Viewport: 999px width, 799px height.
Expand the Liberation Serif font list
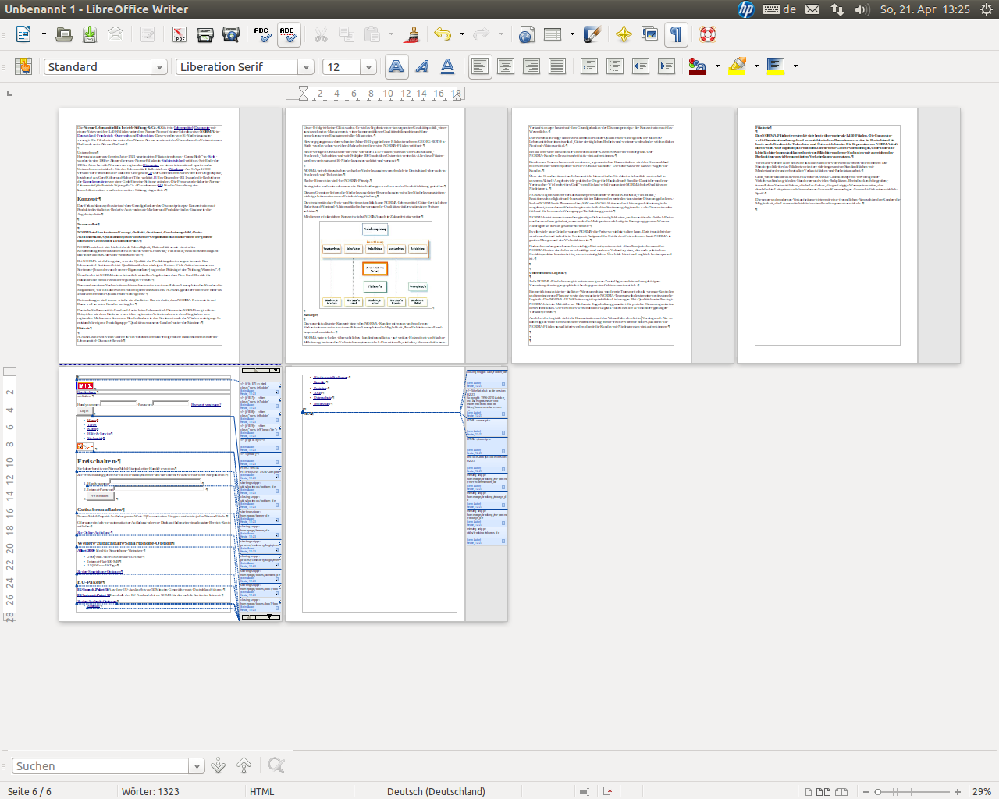pos(307,67)
